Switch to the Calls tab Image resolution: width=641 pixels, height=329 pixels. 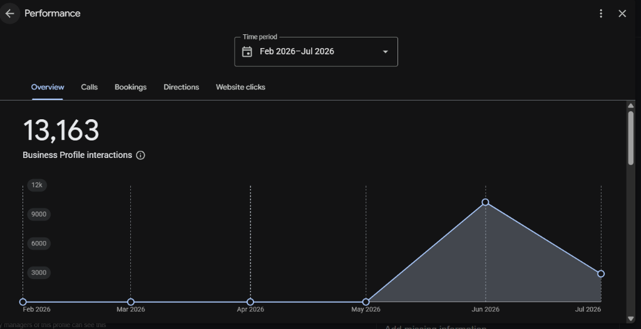pos(89,87)
